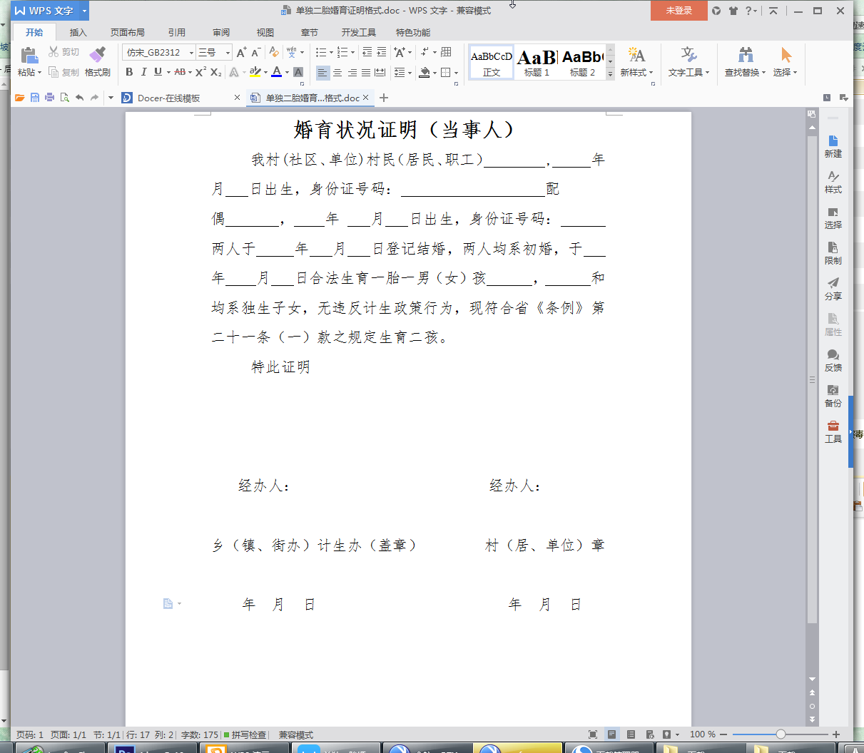Redo the last action
864x753 pixels.
pos(94,98)
